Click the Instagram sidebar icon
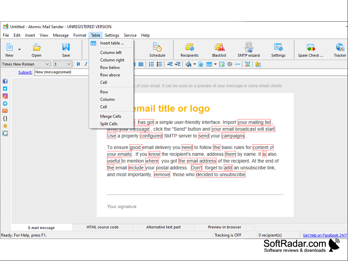 click(5, 96)
